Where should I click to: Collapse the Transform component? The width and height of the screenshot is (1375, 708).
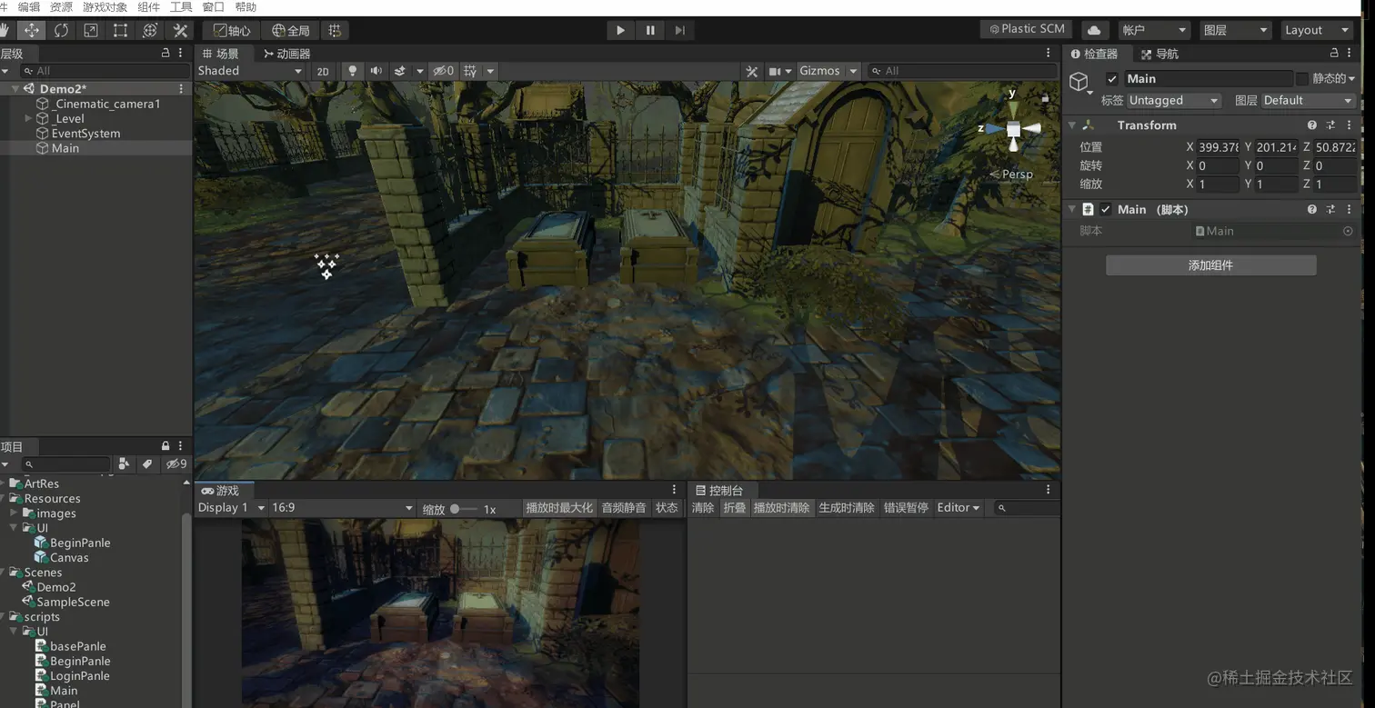click(x=1072, y=125)
